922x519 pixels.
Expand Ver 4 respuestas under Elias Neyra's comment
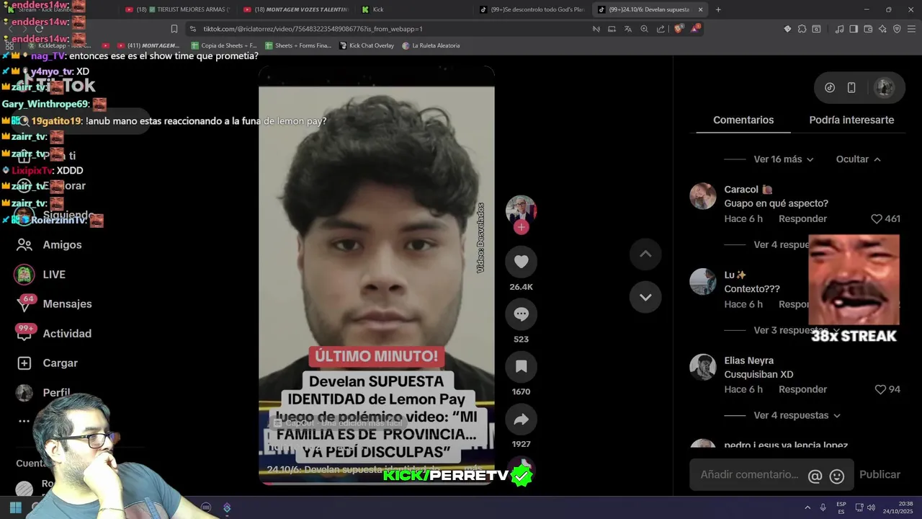[797, 416]
